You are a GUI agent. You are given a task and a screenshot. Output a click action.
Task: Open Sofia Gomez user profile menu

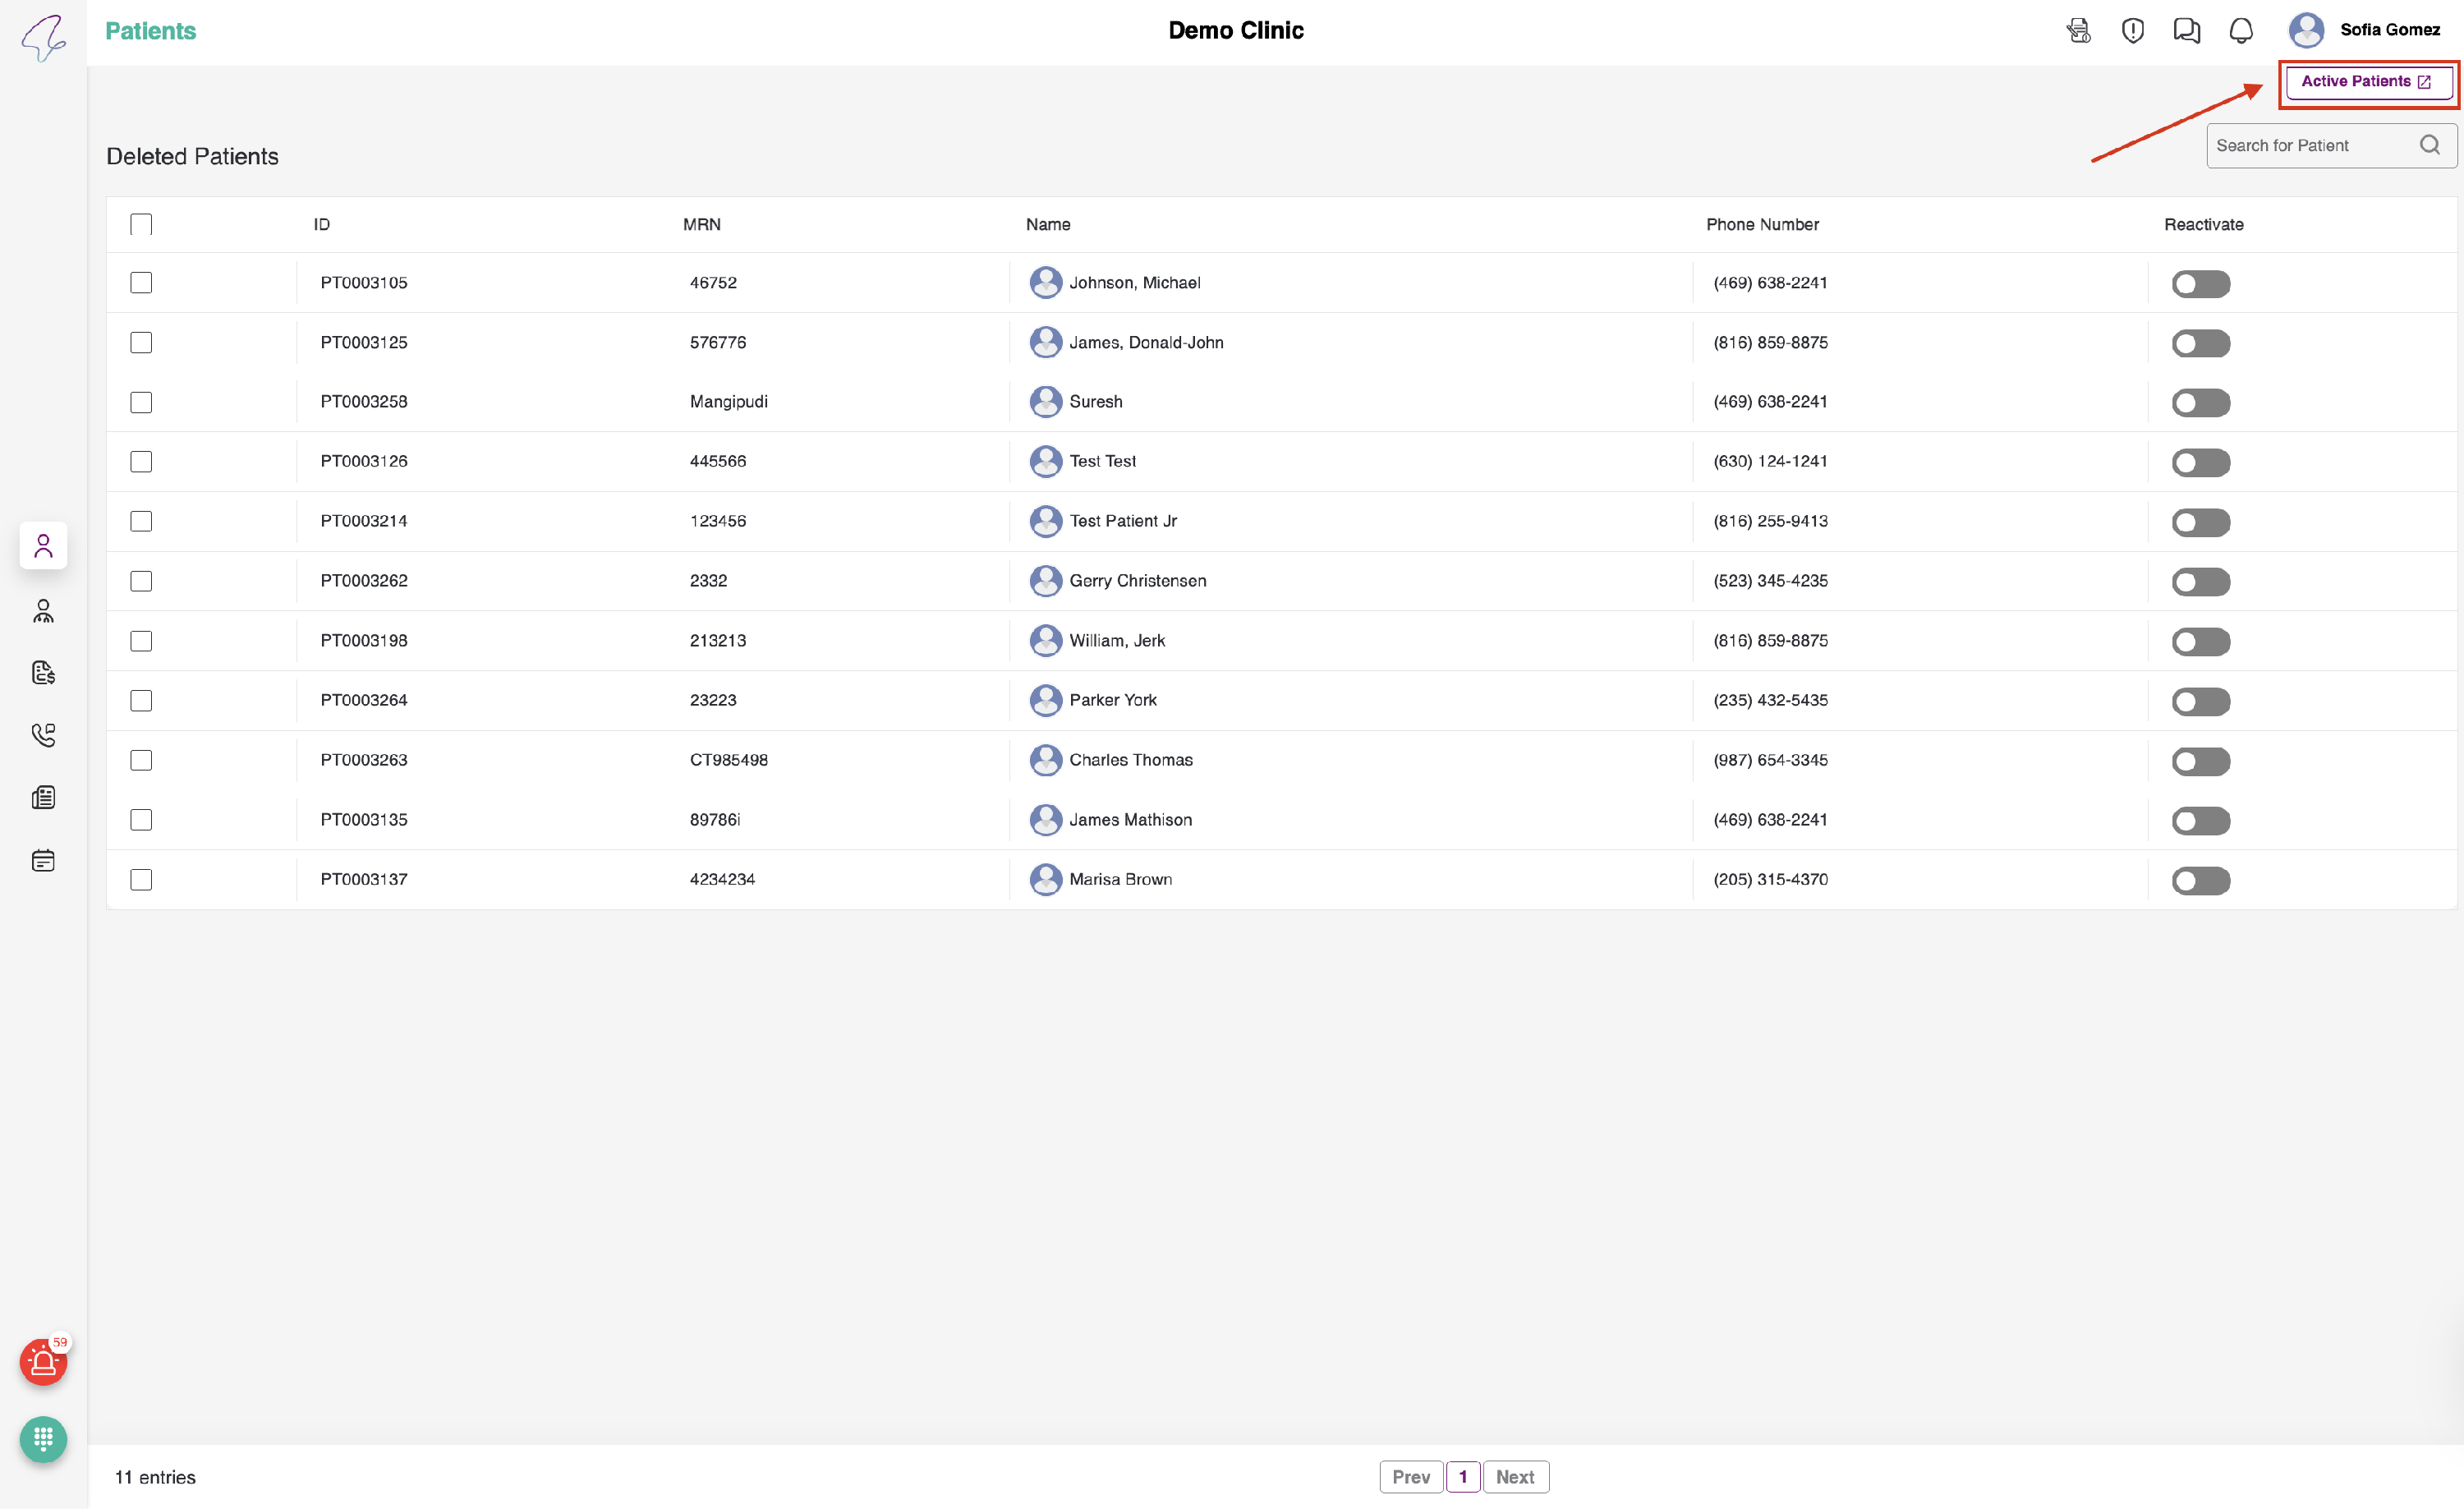pyautogui.click(x=2365, y=30)
